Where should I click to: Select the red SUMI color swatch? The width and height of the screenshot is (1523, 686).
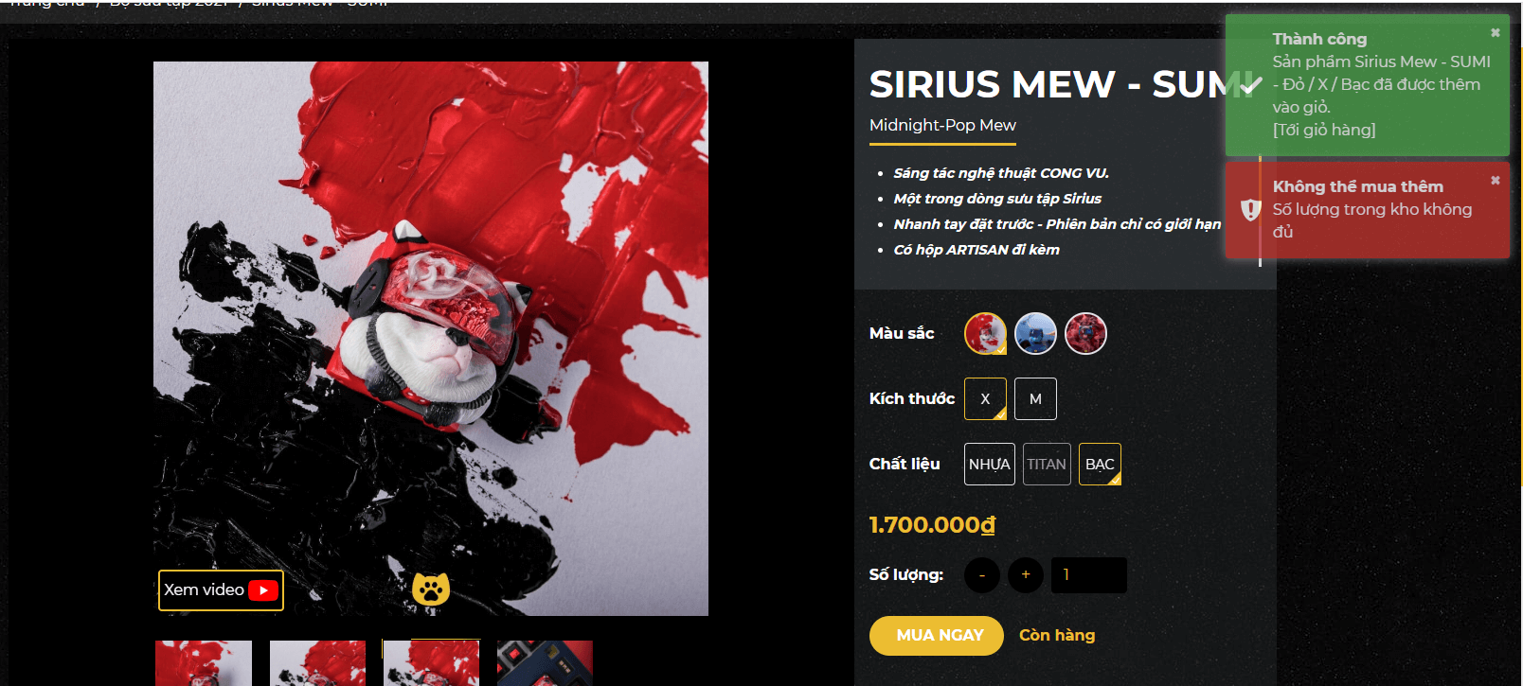[985, 334]
